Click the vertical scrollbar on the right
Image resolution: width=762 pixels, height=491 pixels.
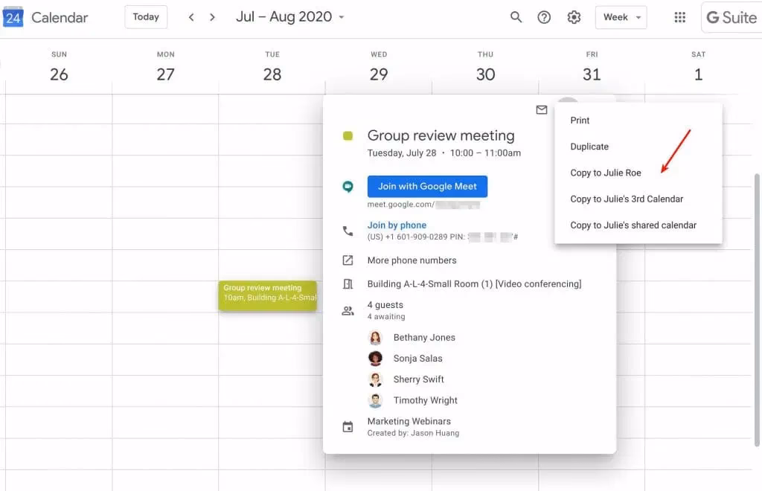point(757,309)
